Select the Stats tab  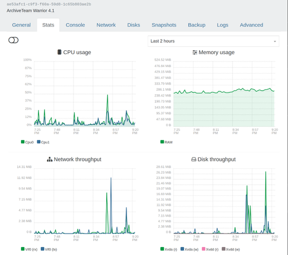[x=48, y=25]
